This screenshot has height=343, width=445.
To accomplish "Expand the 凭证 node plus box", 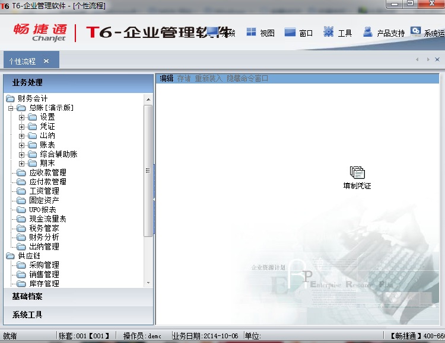I will click(x=21, y=127).
